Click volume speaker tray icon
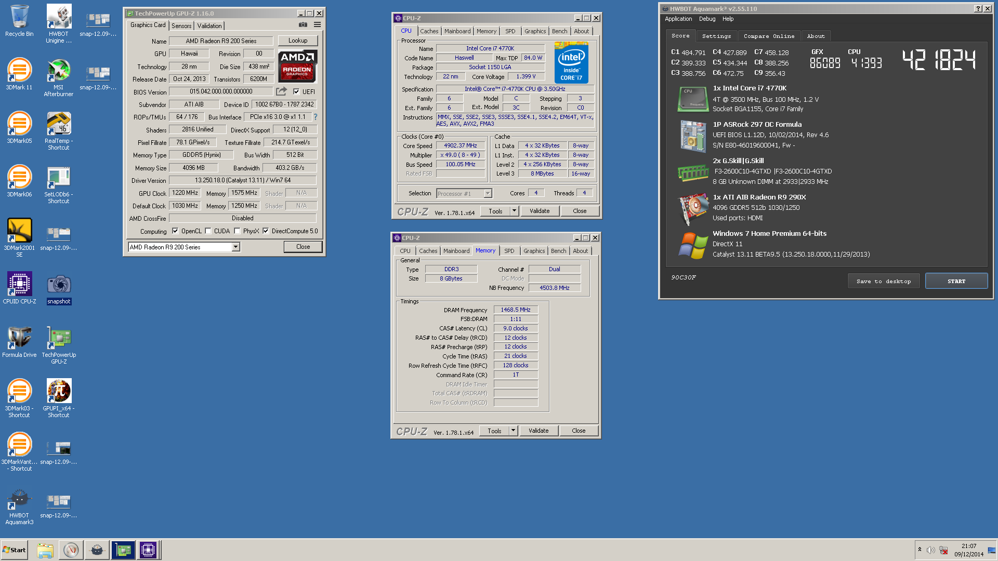 point(930,550)
